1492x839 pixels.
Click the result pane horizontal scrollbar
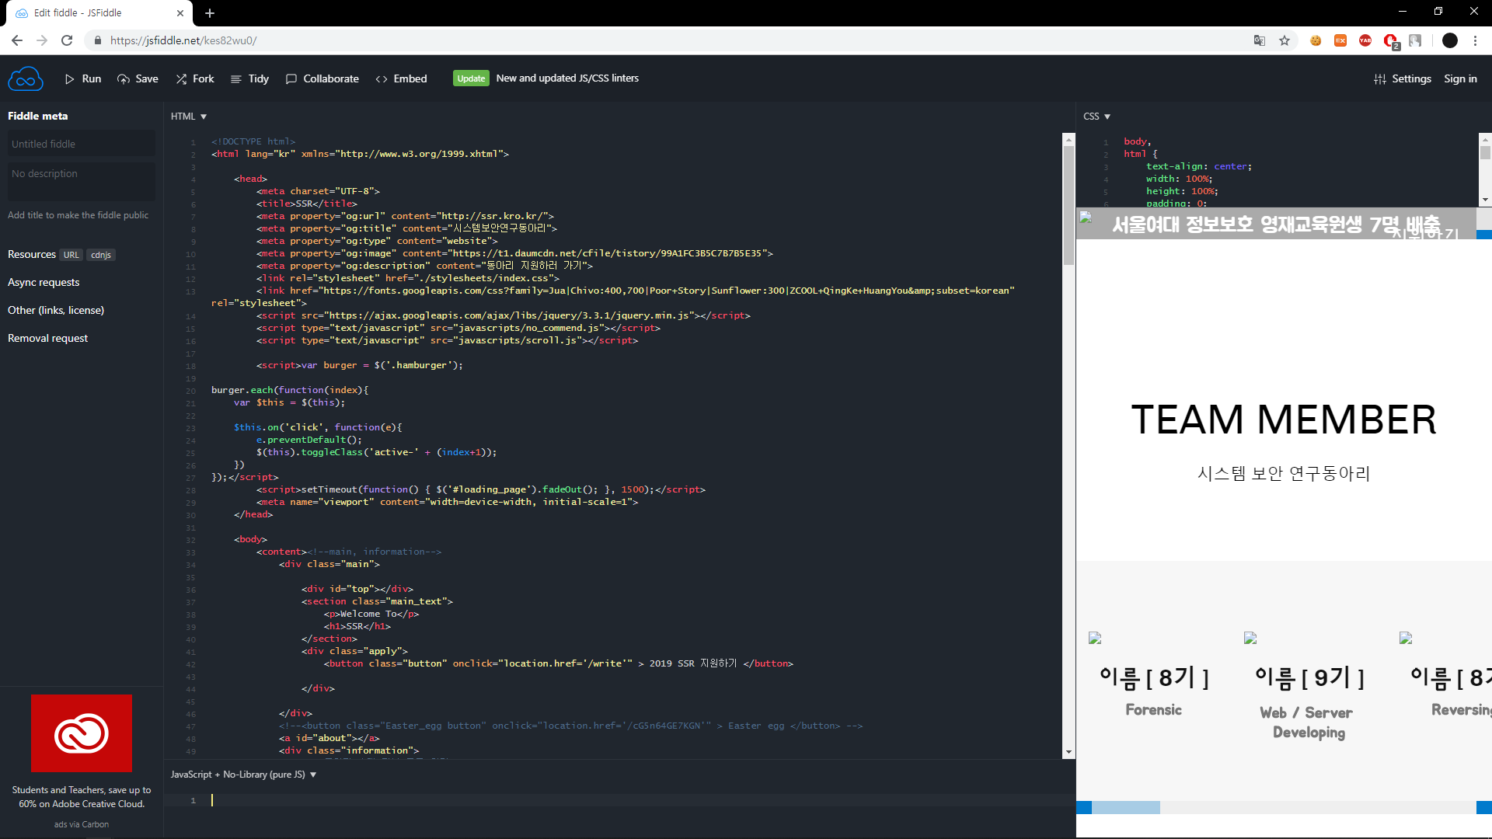[1125, 808]
